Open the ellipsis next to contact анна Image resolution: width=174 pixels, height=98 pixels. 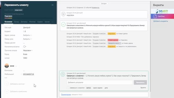pyautogui.click(x=16, y=66)
